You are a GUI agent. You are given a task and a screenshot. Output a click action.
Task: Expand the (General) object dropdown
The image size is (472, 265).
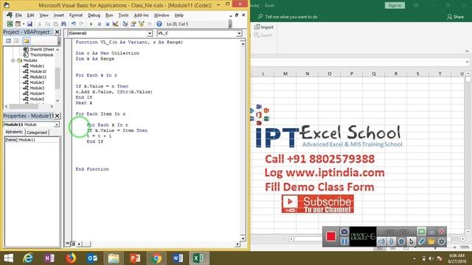[x=150, y=33]
